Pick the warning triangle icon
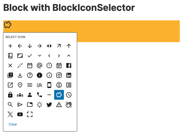This screenshot has height=135, width=183. (x=59, y=105)
